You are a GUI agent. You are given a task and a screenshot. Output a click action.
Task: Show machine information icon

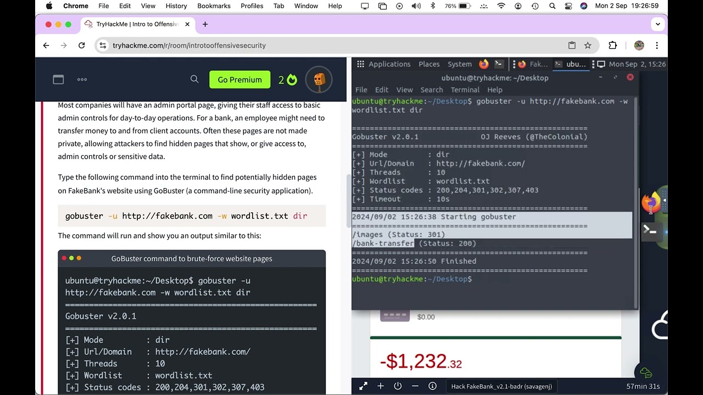(x=432, y=386)
